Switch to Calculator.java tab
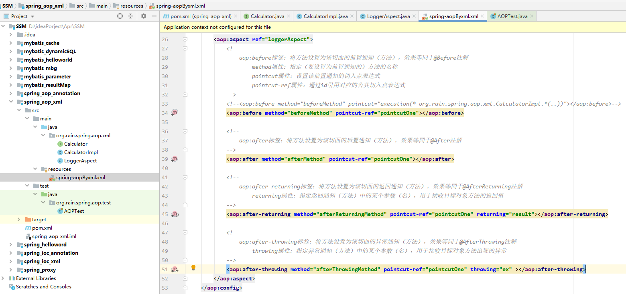 pyautogui.click(x=267, y=16)
